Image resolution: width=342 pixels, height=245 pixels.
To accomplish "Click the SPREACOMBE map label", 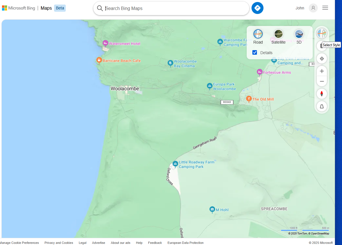I will point(274,209).
